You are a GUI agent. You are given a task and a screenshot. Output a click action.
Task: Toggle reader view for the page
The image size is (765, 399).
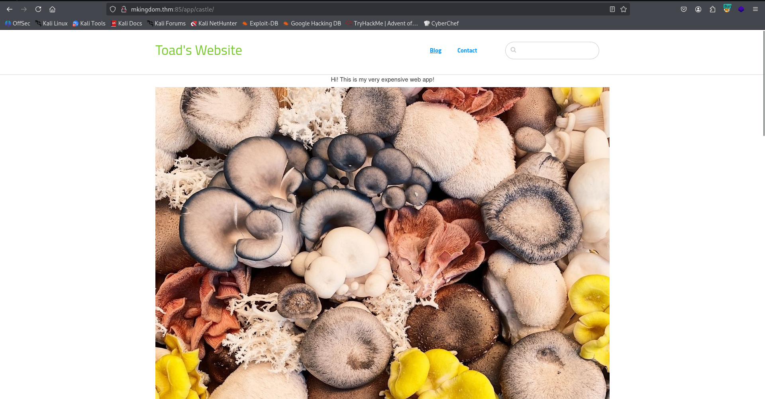click(612, 9)
